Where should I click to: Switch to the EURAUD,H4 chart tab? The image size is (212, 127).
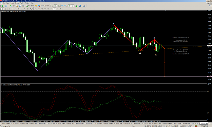click(177, 123)
